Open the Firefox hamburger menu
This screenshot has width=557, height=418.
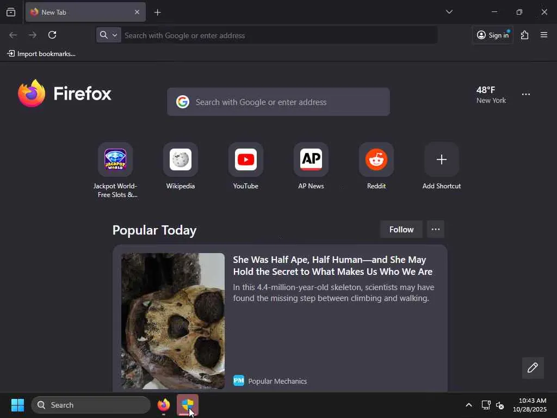[544, 35]
